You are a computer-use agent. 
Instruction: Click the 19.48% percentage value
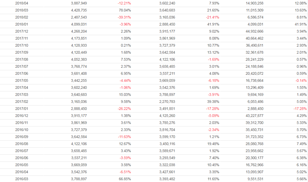pyautogui.click(x=213, y=144)
